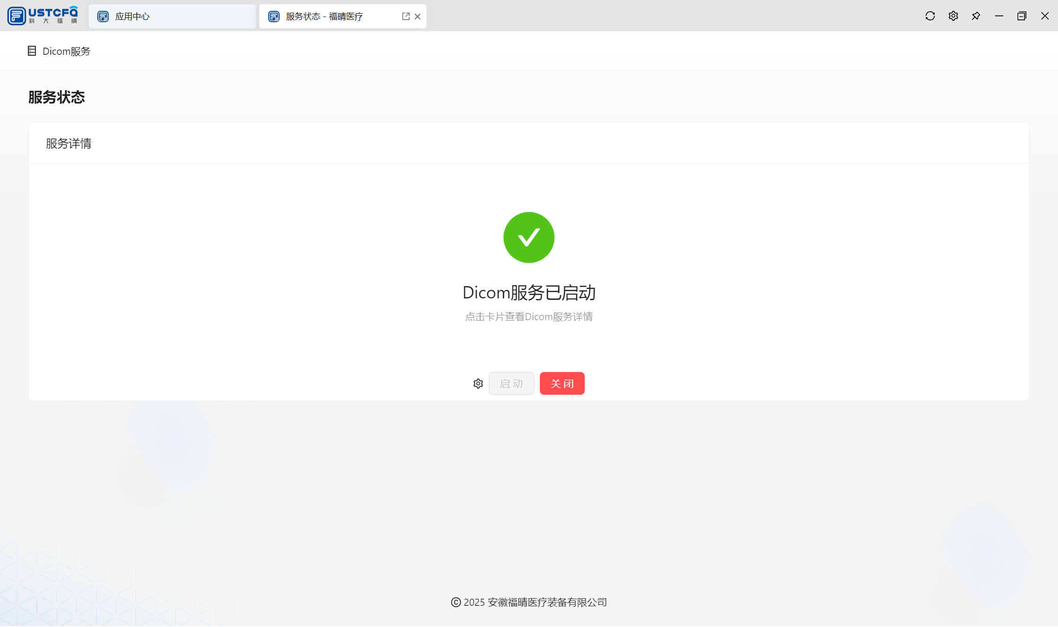Click 点击卡片查看Dicom服务详情 text
The height and width of the screenshot is (627, 1058).
[529, 317]
